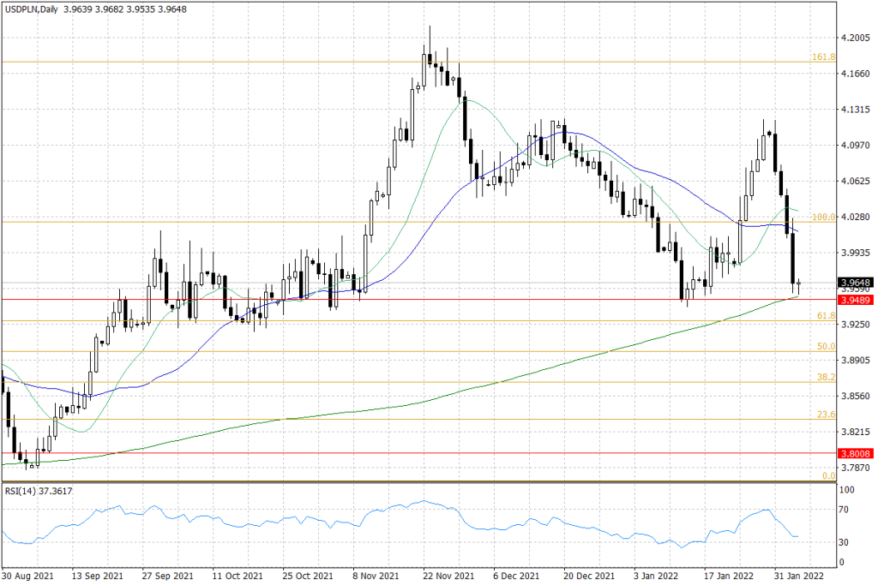The width and height of the screenshot is (878, 585).
Task: Select the red 3.8008 support line
Action: coord(343,453)
